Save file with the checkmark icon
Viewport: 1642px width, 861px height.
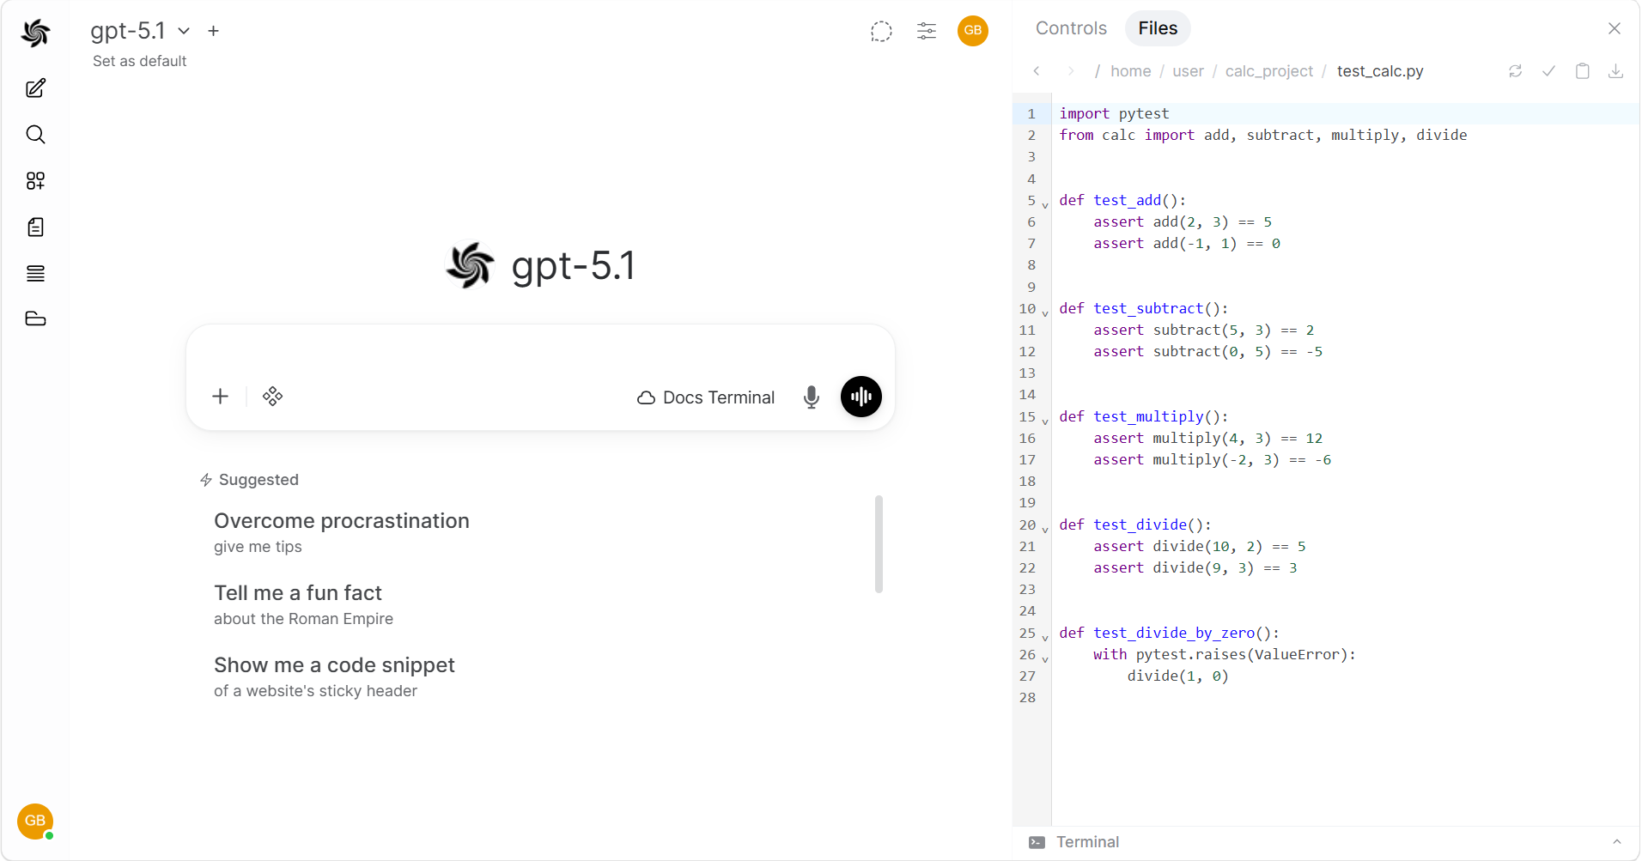[x=1548, y=71]
